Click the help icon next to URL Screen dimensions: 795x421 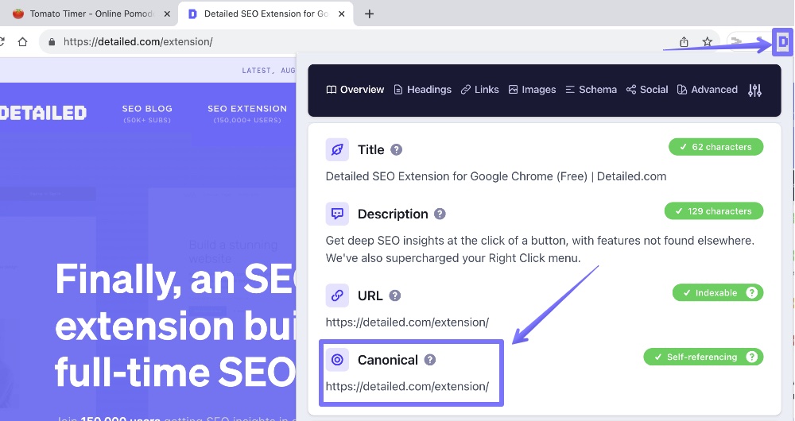click(x=394, y=295)
